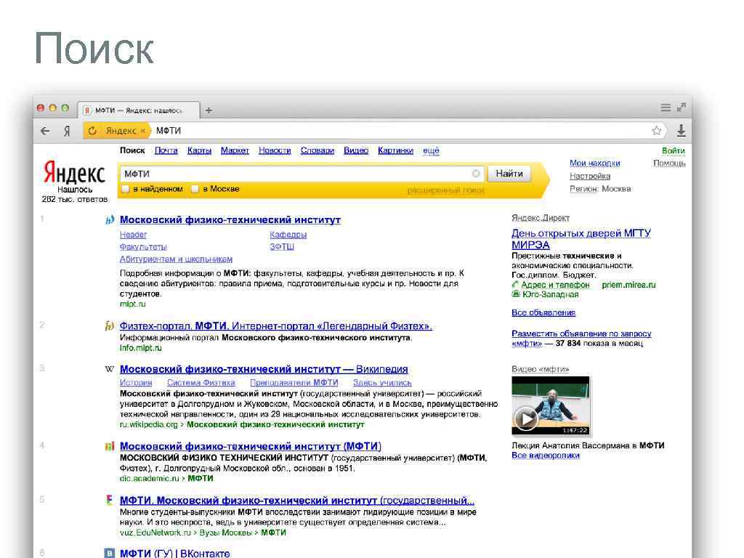Screen dimensions: 744x558
Task: Open the 'Преподаватели МФТИ' sitelink
Action: pyautogui.click(x=294, y=382)
